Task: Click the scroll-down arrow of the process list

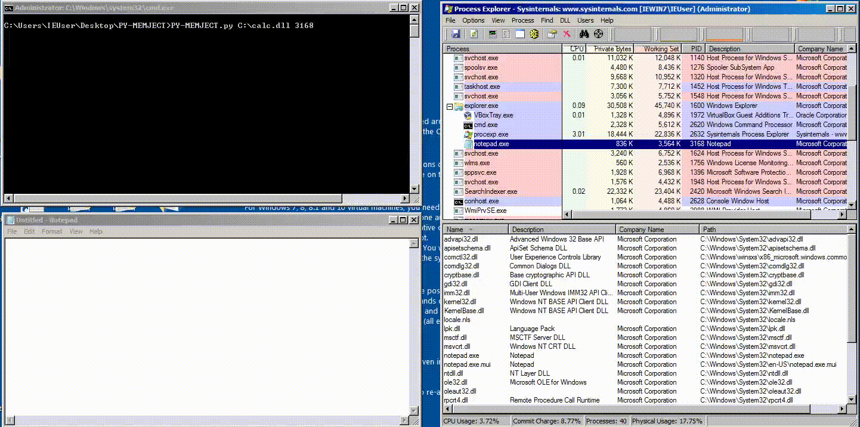Action: point(851,205)
